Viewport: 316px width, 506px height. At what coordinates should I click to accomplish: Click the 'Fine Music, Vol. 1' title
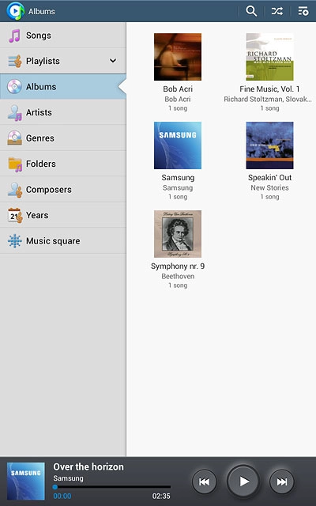[269, 89]
